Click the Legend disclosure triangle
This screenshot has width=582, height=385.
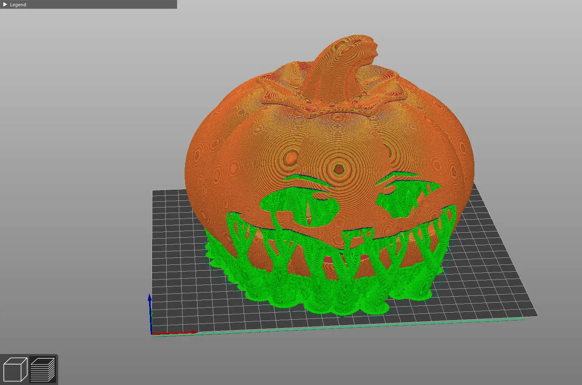(6, 5)
